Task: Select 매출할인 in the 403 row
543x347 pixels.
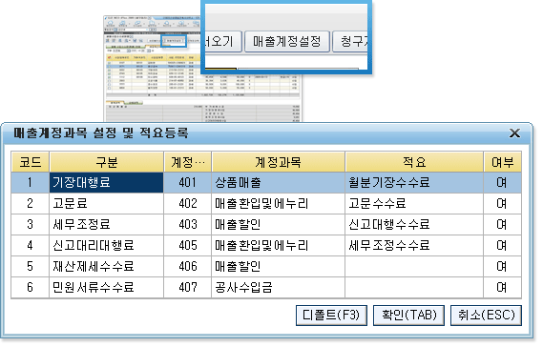Action: pyautogui.click(x=278, y=225)
